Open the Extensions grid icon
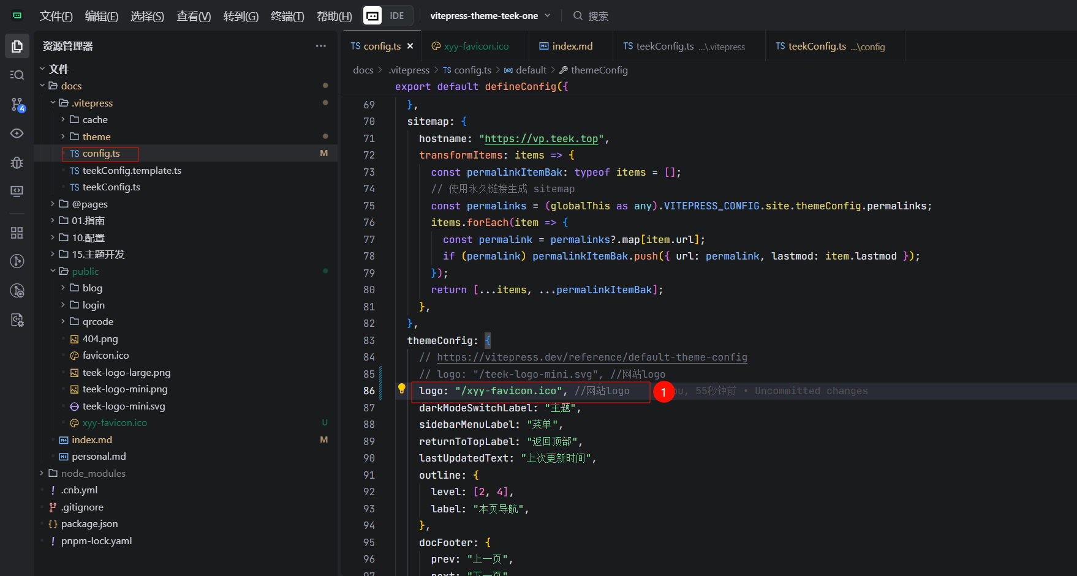Image resolution: width=1077 pixels, height=576 pixels. [17, 233]
